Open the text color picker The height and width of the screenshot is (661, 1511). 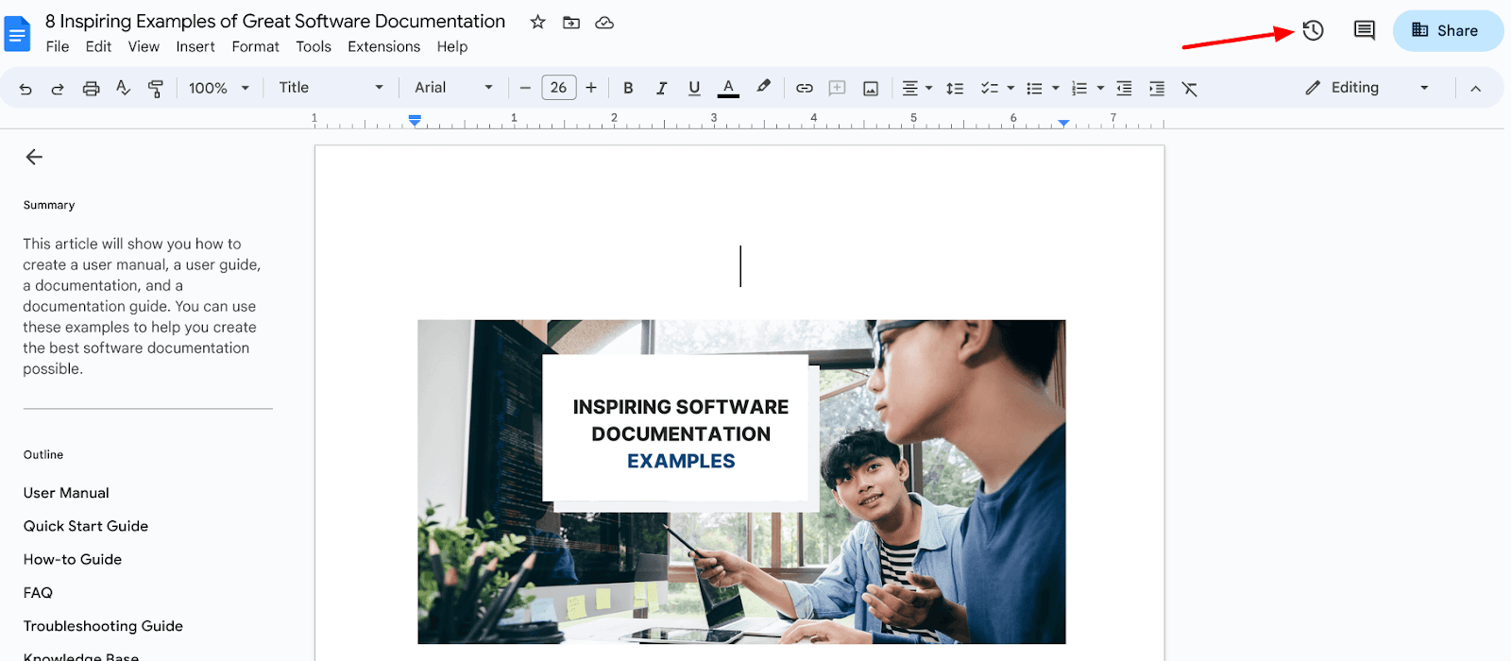[x=728, y=88]
